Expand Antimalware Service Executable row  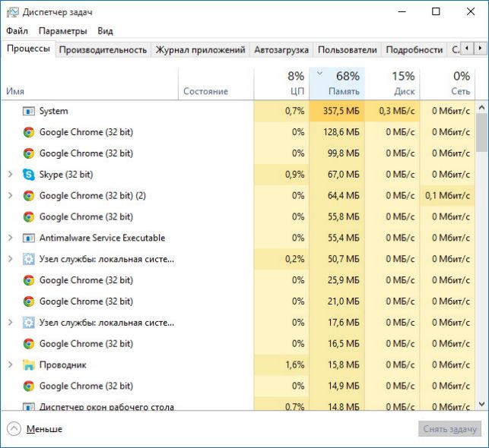pos(11,238)
